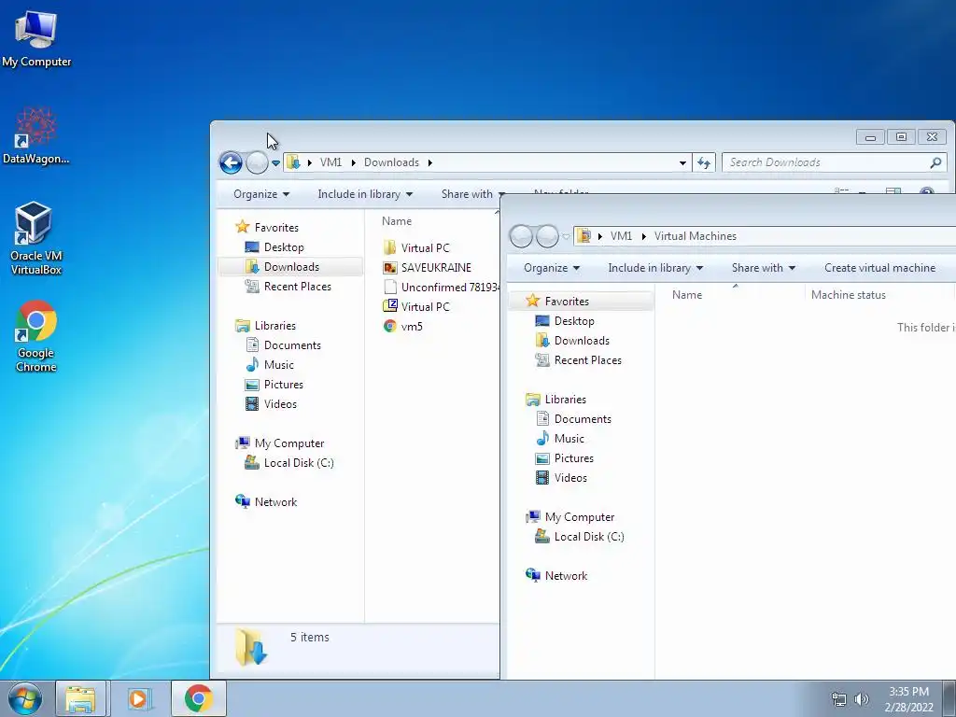Select Libraries in the Downloads window sidebar
Viewport: 956px width, 717px height.
tap(275, 326)
